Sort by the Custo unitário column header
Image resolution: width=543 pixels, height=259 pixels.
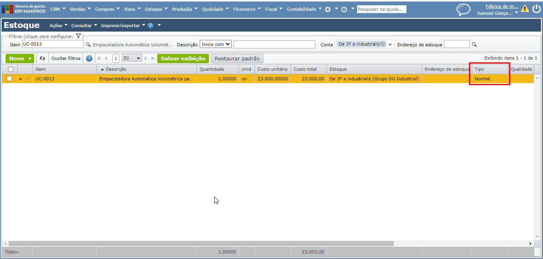click(x=273, y=69)
